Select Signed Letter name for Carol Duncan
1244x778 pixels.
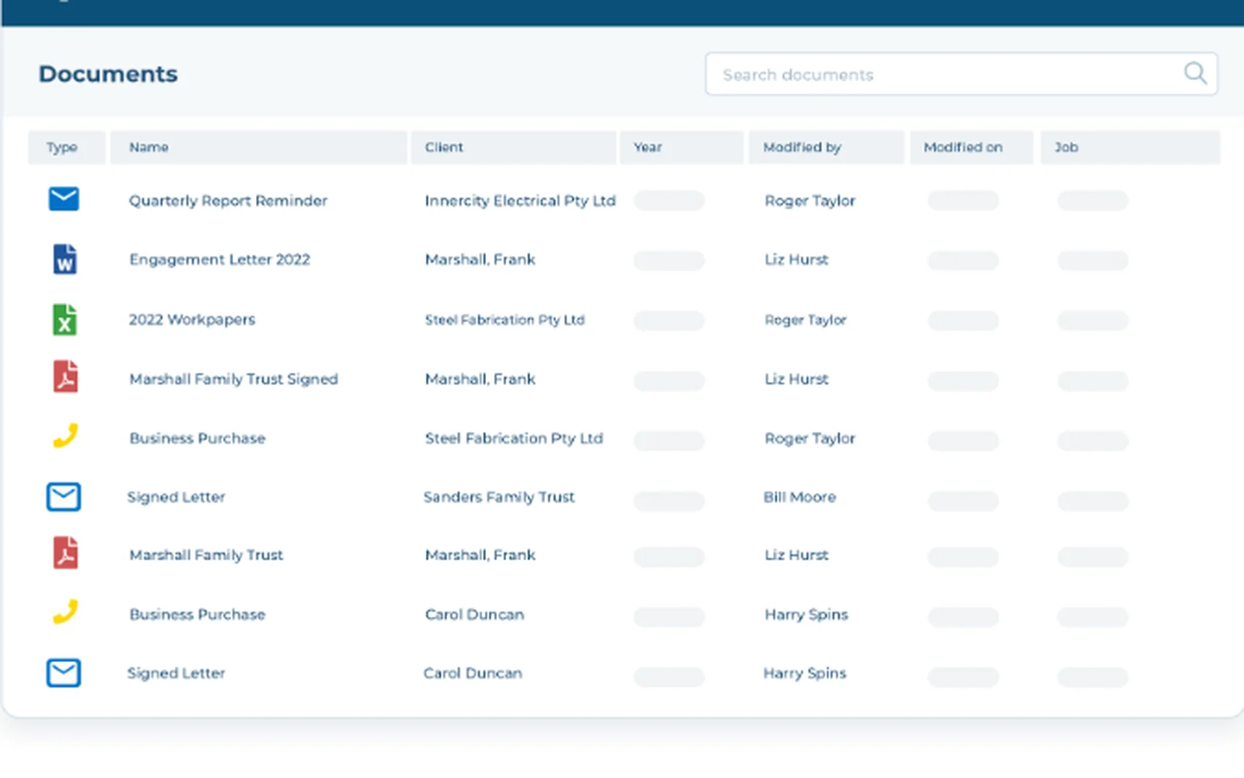tap(176, 673)
